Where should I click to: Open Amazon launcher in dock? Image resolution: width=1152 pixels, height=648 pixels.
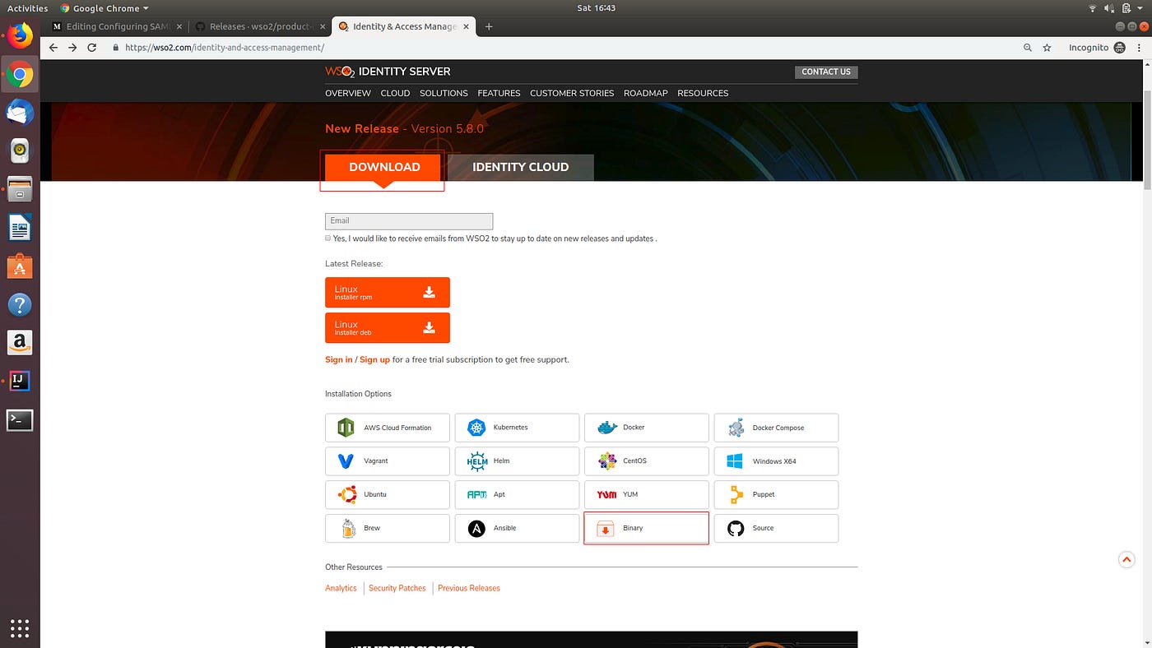coord(20,343)
